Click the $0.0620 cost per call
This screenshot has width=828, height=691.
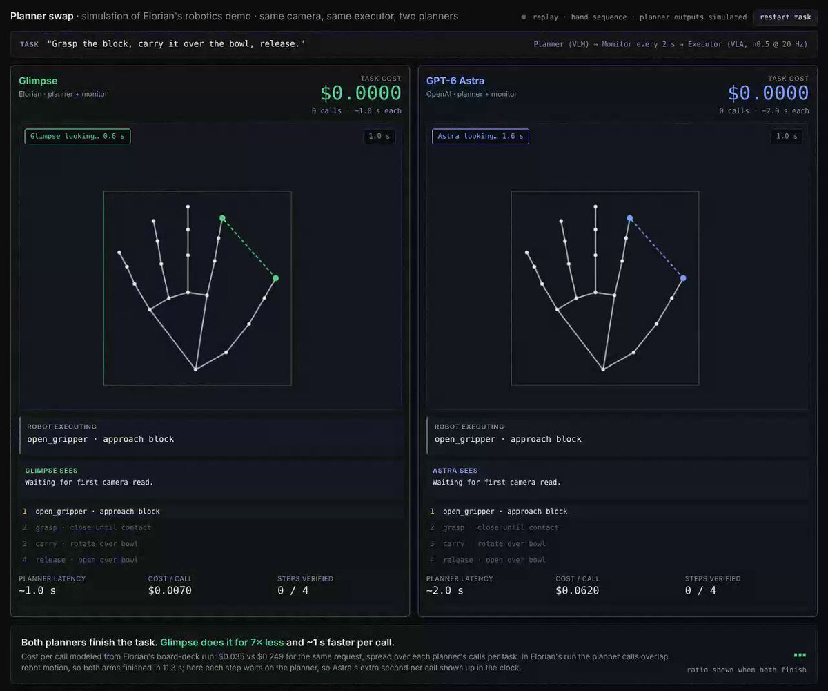click(x=578, y=590)
